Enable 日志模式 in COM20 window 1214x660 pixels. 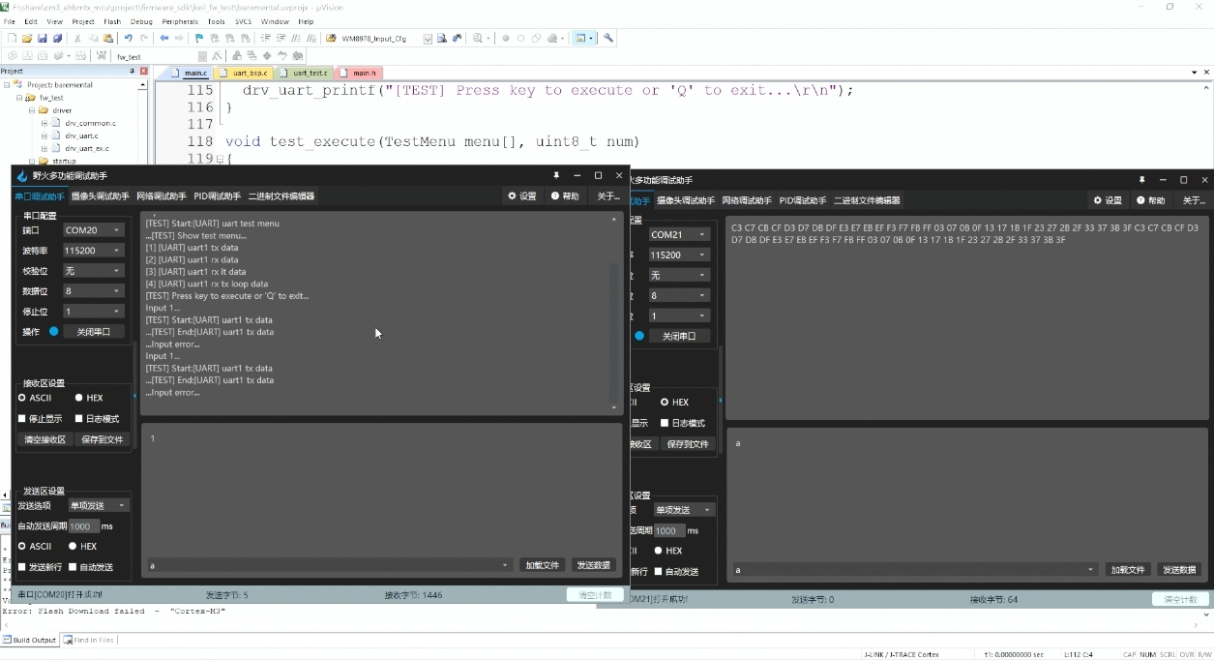click(97, 419)
